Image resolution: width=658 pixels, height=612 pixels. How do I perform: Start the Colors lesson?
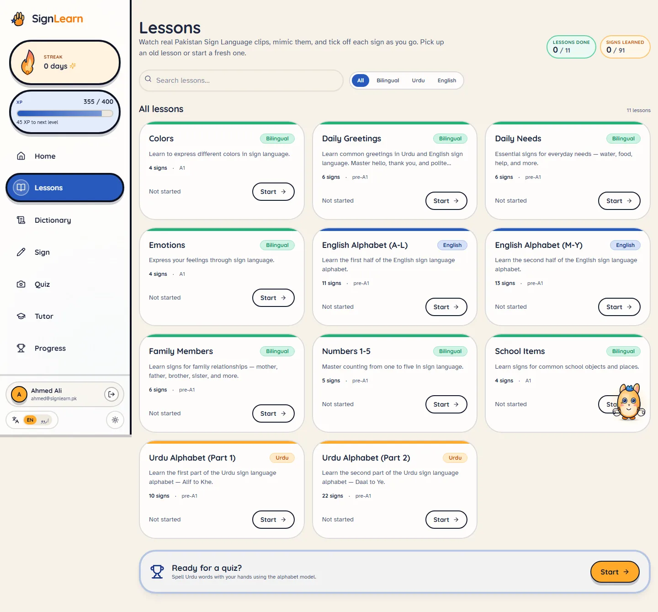click(273, 192)
